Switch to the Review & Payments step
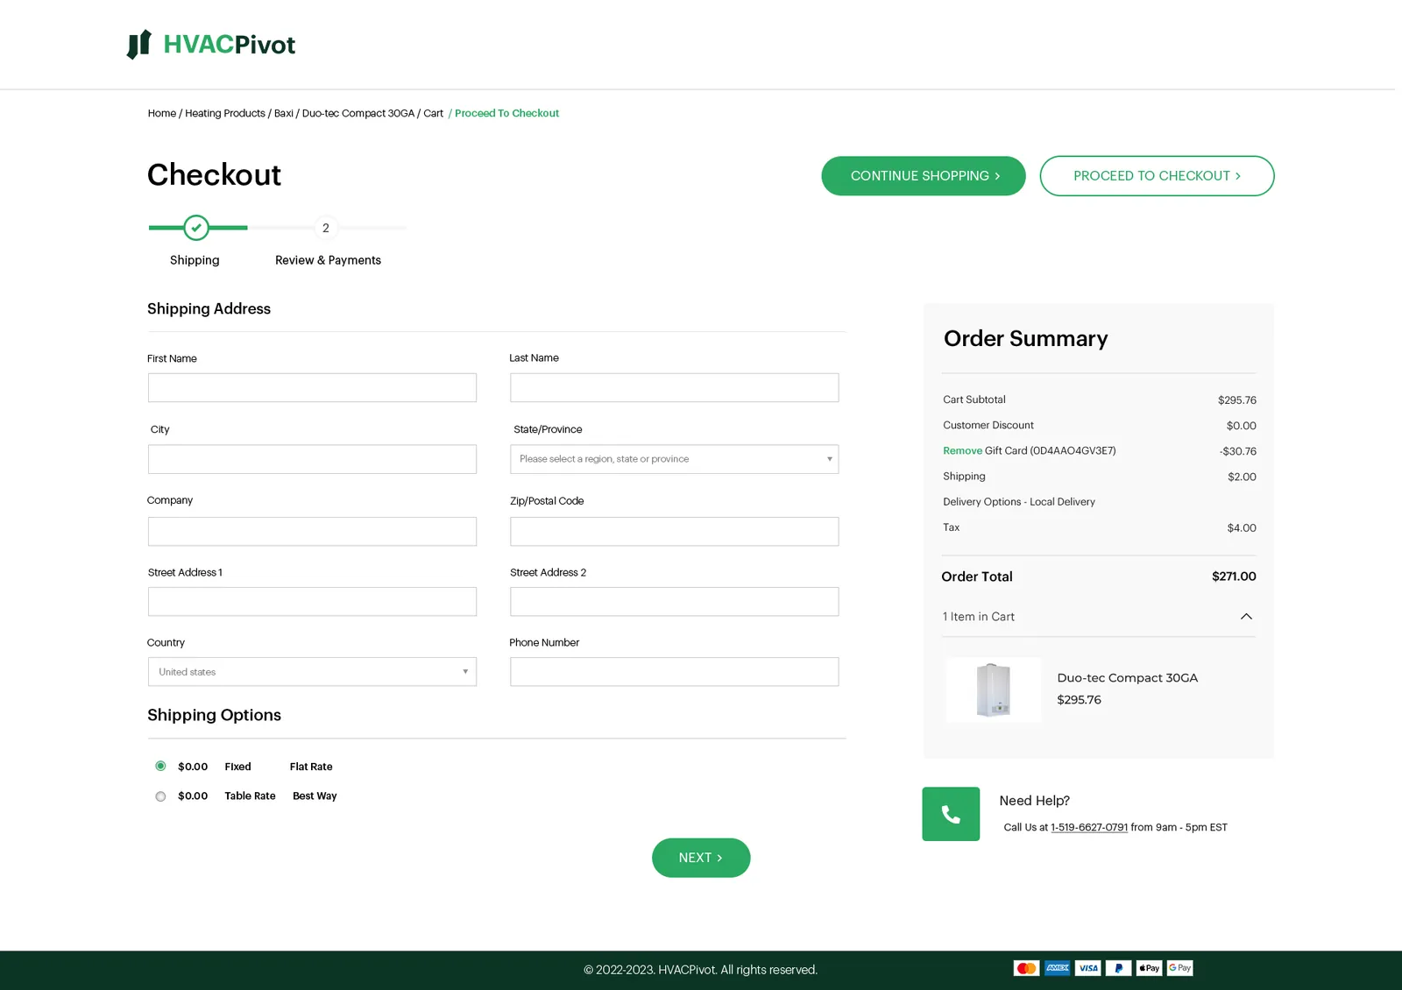Image resolution: width=1402 pixels, height=990 pixels. [328, 260]
